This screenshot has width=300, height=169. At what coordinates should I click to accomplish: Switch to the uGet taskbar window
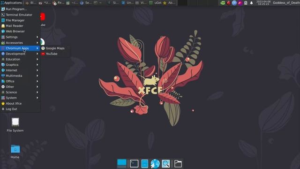click(155, 3)
